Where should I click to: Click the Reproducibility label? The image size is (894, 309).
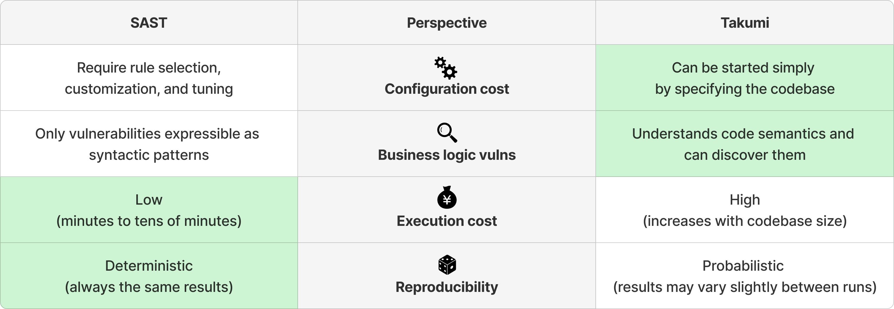tap(447, 287)
